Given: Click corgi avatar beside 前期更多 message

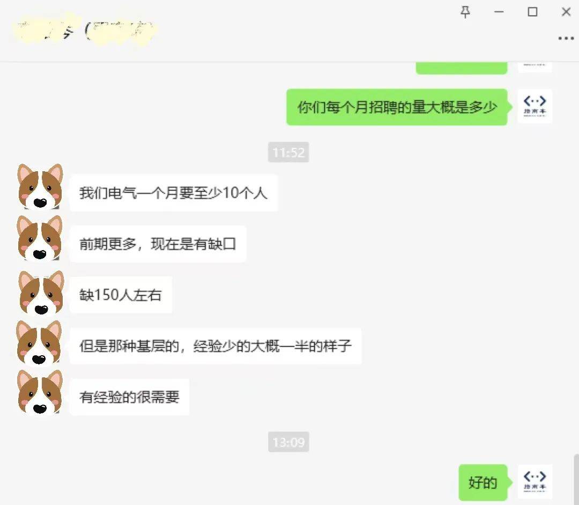Looking at the screenshot, I should [40, 238].
